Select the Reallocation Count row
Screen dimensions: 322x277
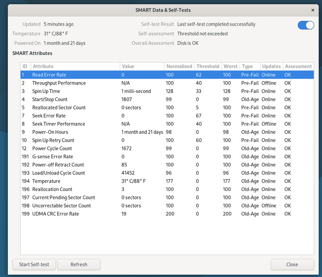coord(167,190)
